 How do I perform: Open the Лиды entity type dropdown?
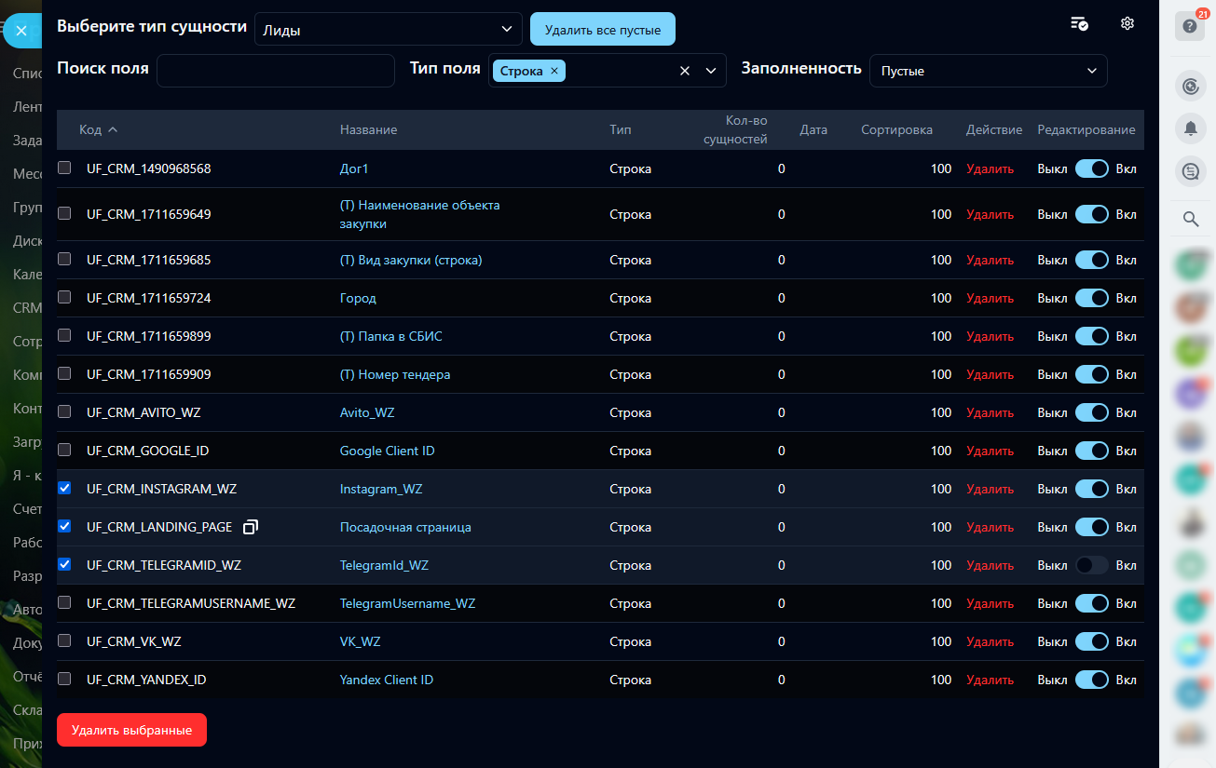pyautogui.click(x=388, y=30)
